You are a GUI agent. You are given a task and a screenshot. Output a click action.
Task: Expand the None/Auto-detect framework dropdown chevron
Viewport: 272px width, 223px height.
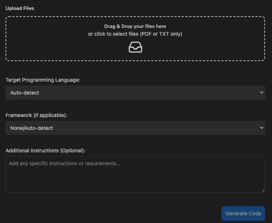tap(262, 128)
